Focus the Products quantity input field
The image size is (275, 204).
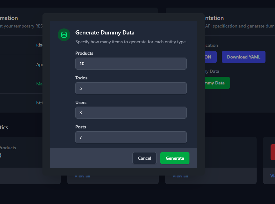point(131,64)
